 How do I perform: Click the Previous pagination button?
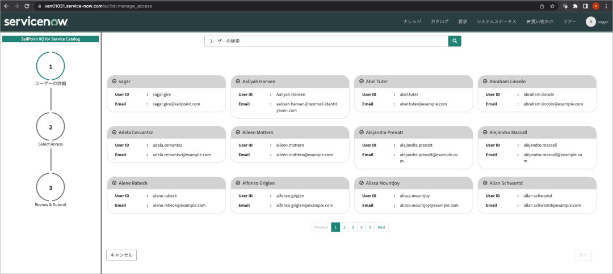click(321, 227)
